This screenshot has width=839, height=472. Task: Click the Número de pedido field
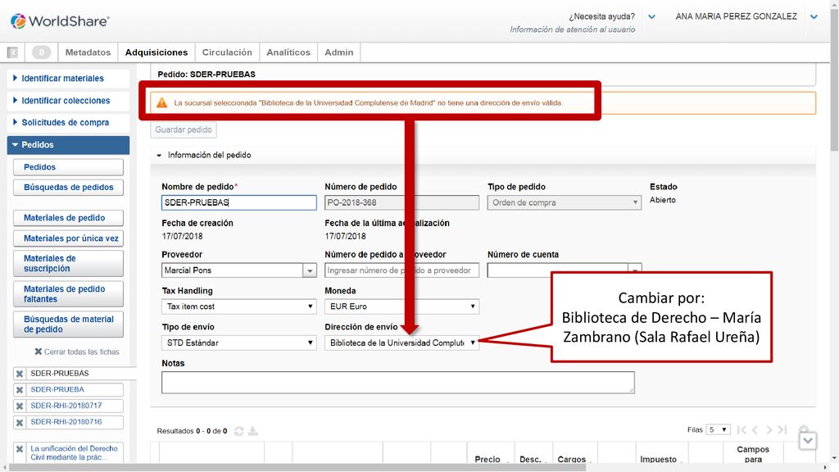(x=401, y=203)
